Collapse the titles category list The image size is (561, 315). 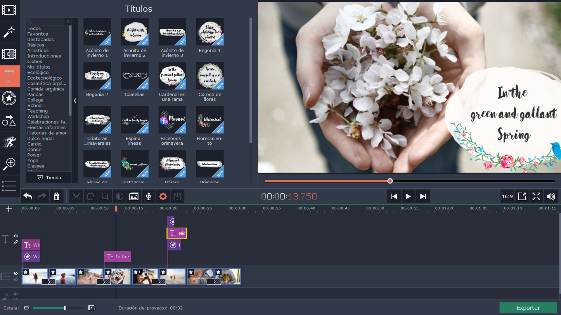tap(75, 101)
